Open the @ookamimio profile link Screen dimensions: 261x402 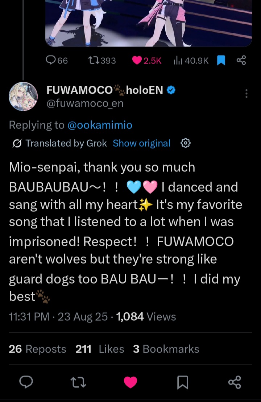point(100,125)
